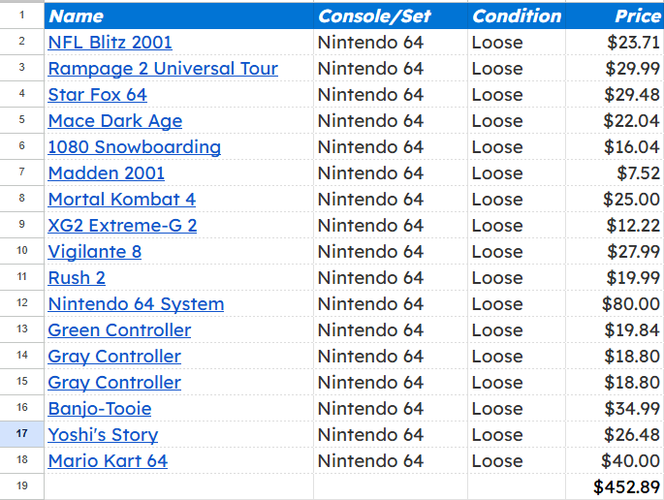The width and height of the screenshot is (664, 500).
Task: Follow the Banjo-Tooie hyperlink
Action: 100,409
